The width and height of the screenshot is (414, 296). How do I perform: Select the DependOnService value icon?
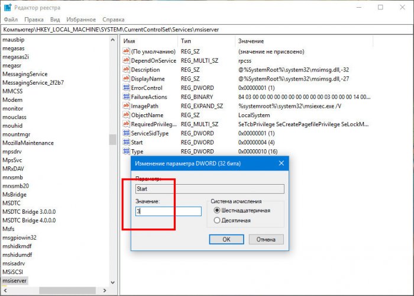[x=127, y=60]
